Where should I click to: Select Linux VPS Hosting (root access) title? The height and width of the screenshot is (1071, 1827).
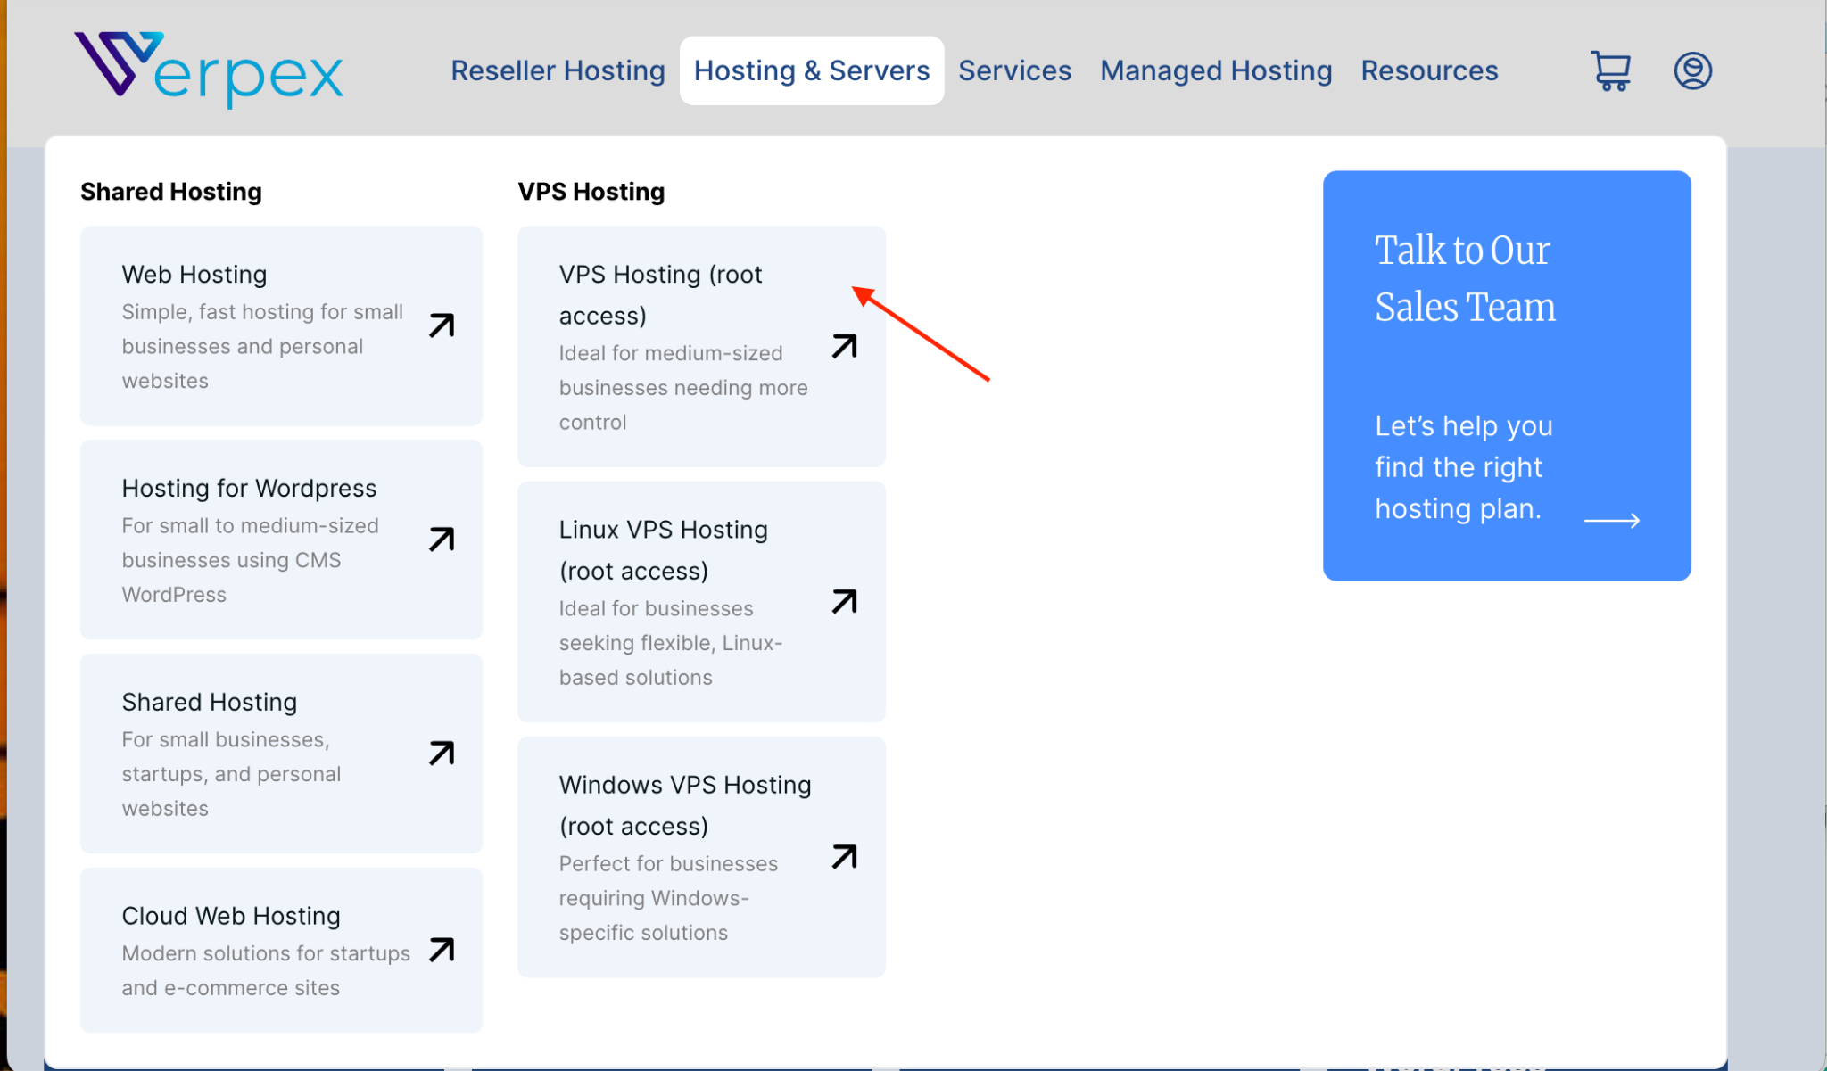pos(664,549)
